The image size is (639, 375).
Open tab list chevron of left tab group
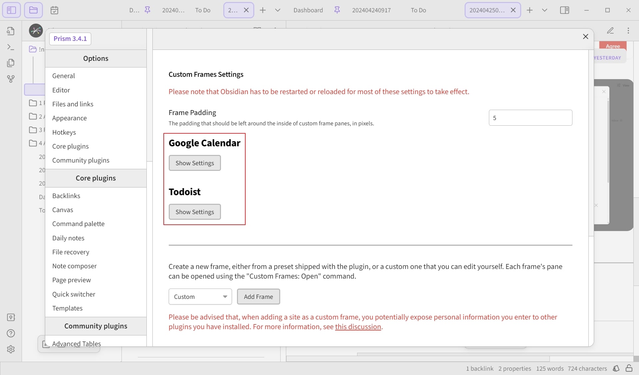[x=278, y=10]
